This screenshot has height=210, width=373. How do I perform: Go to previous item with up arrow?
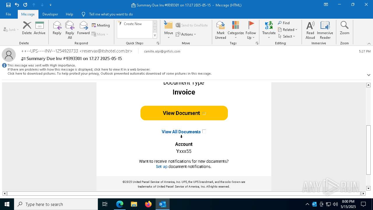click(34, 5)
